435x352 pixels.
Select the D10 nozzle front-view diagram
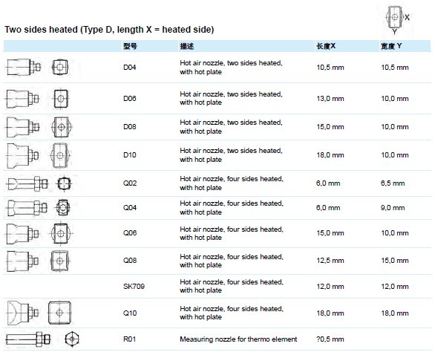(x=60, y=155)
